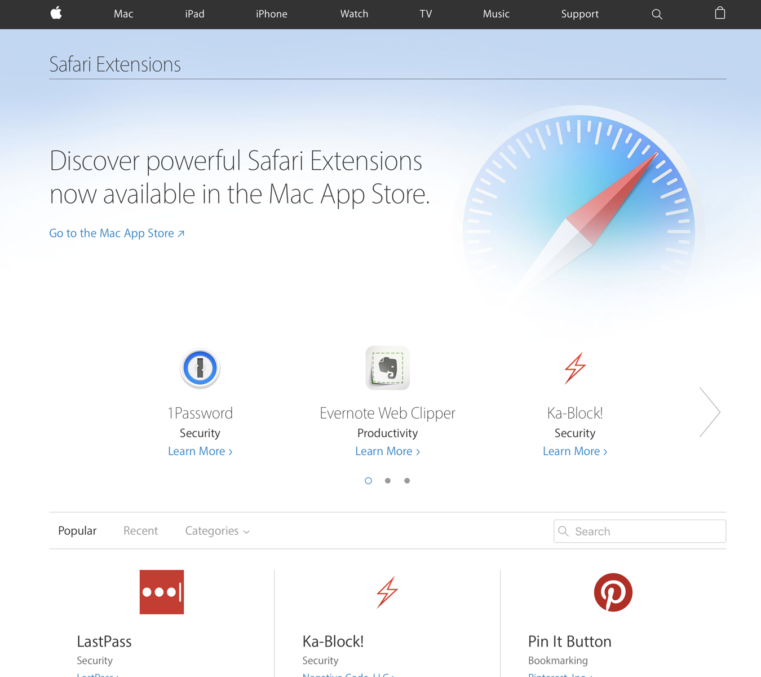Open the TV menu item

[x=426, y=14]
